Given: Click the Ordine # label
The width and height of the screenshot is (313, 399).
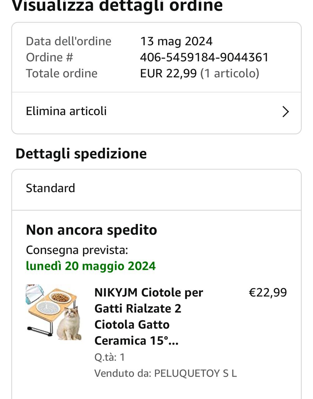Looking at the screenshot, I should tap(49, 57).
